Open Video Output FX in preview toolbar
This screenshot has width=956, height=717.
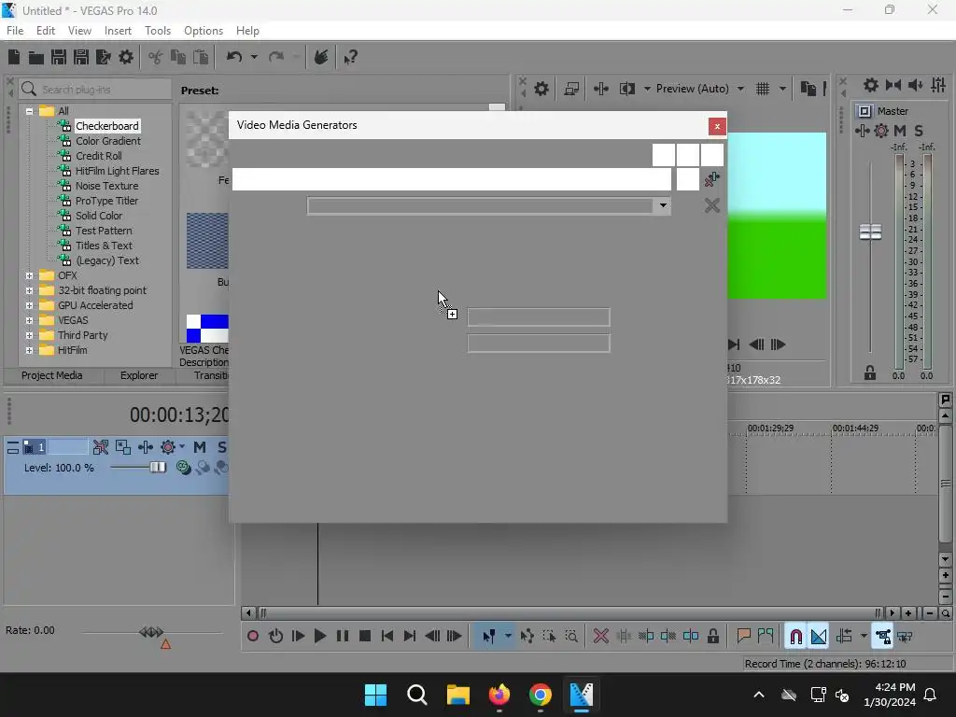coord(601,89)
